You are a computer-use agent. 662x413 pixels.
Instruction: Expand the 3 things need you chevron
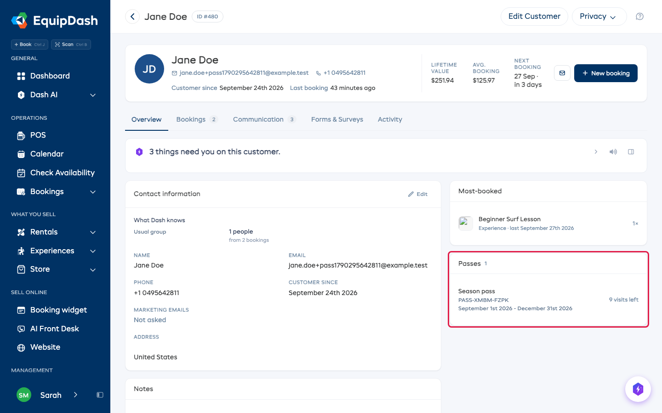[596, 152]
